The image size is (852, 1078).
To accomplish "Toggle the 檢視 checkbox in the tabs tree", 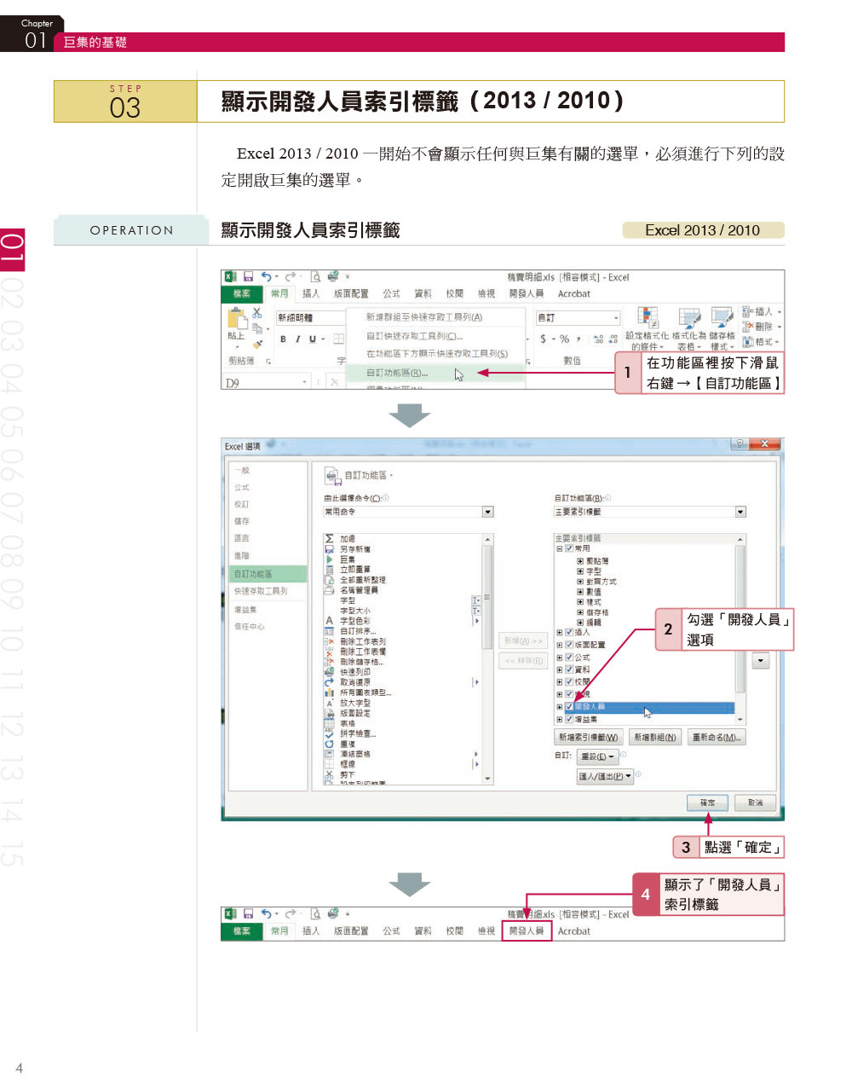I will [x=570, y=694].
